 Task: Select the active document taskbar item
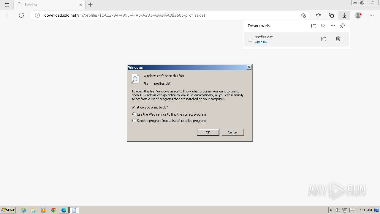[74, 210]
